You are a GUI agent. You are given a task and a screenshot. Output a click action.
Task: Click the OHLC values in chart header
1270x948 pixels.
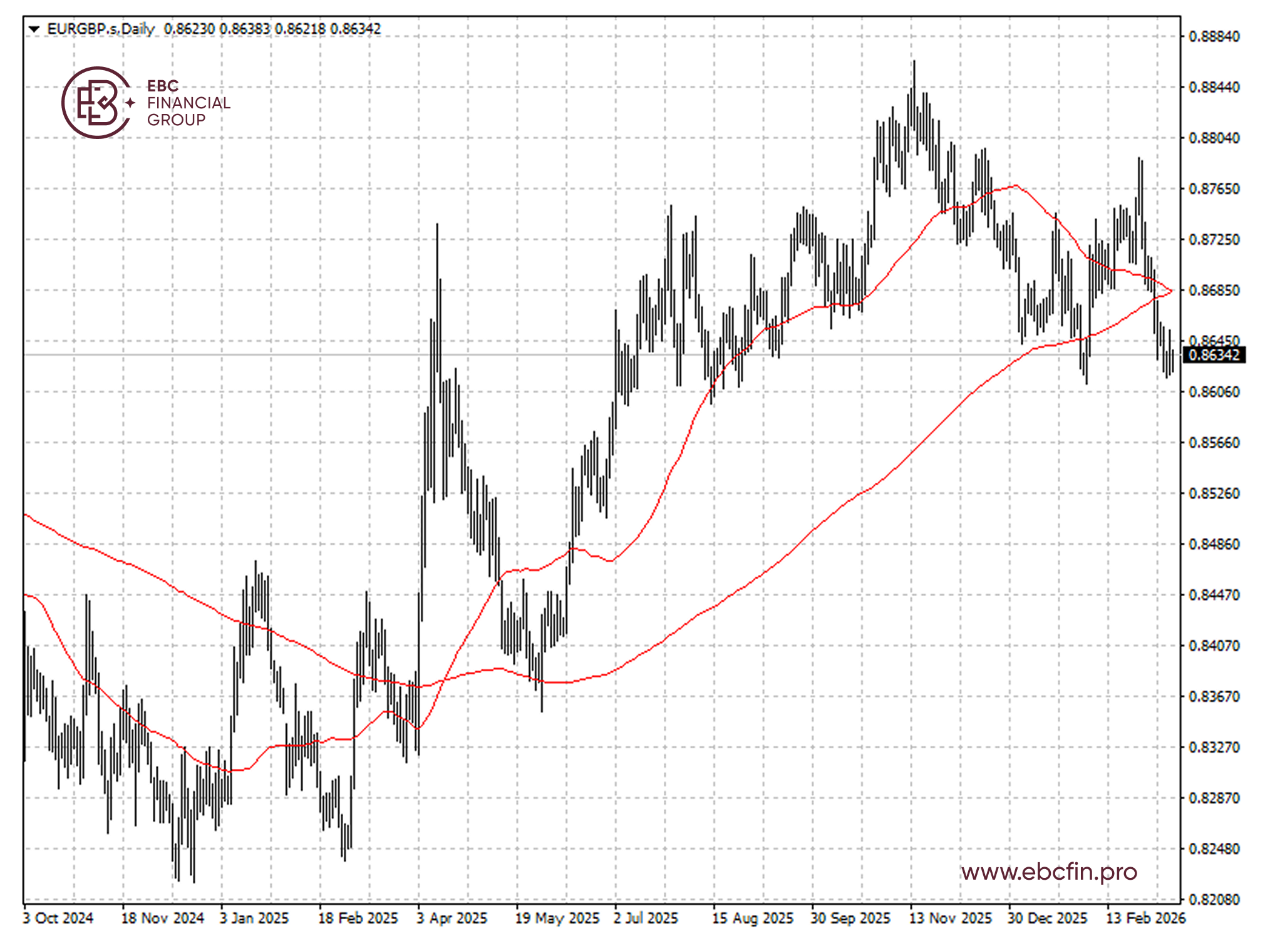pos(272,29)
